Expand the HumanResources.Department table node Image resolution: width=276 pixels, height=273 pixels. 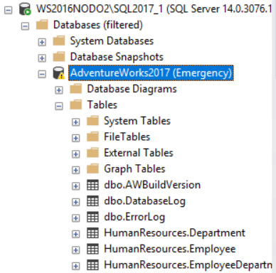pyautogui.click(x=75, y=234)
